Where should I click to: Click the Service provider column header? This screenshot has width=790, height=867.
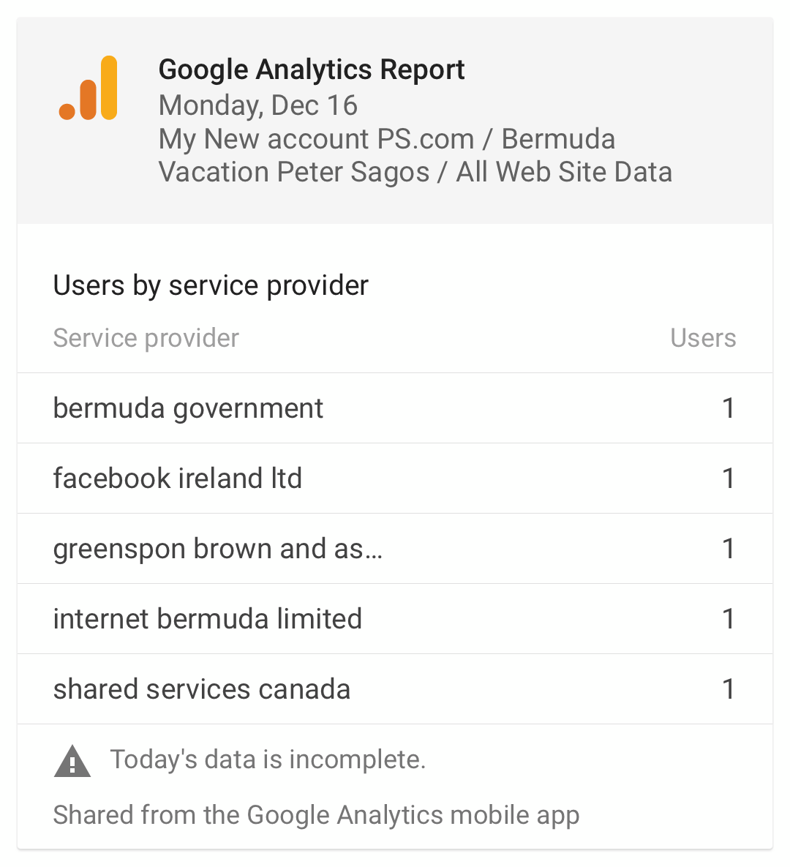(146, 338)
